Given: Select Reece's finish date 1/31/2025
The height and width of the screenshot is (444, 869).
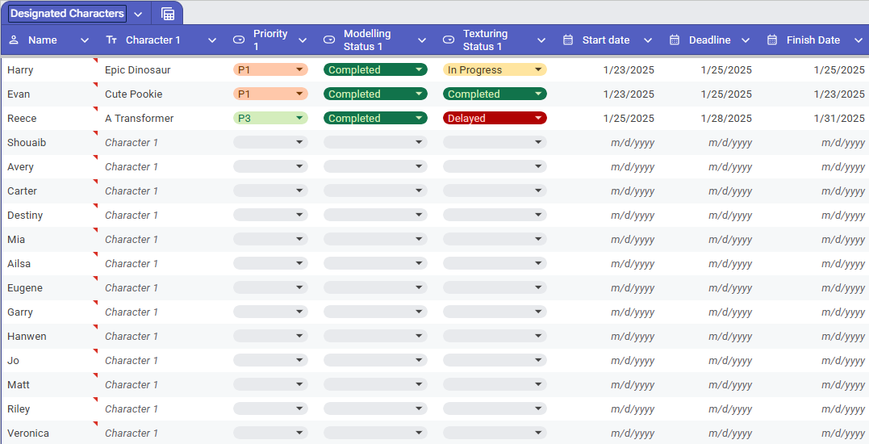Looking at the screenshot, I should 814,118.
